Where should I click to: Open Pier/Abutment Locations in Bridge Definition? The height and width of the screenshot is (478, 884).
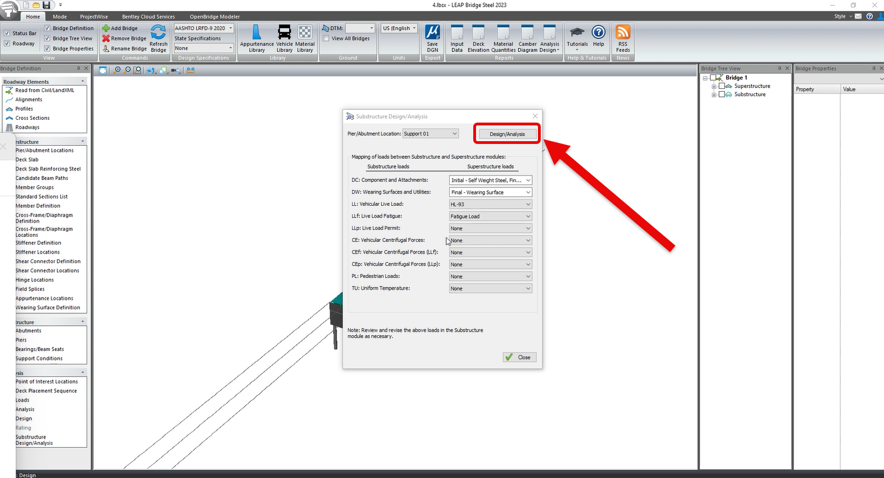click(x=44, y=151)
